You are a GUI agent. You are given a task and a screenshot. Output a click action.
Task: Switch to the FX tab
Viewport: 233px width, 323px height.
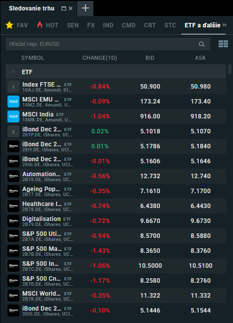91,25
